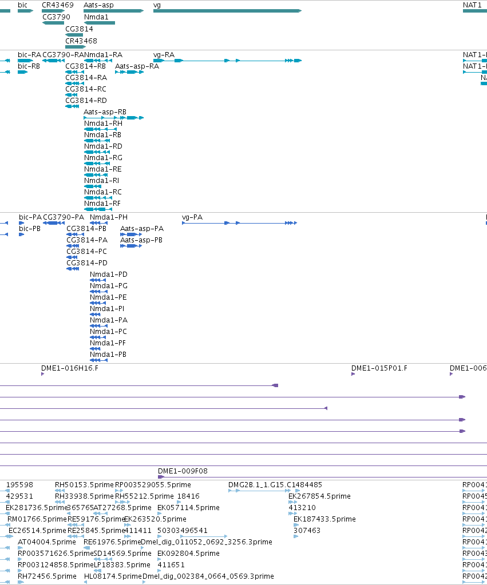Click EST EK267854.5prime
Screen dimensions: 487x585
click(319, 496)
